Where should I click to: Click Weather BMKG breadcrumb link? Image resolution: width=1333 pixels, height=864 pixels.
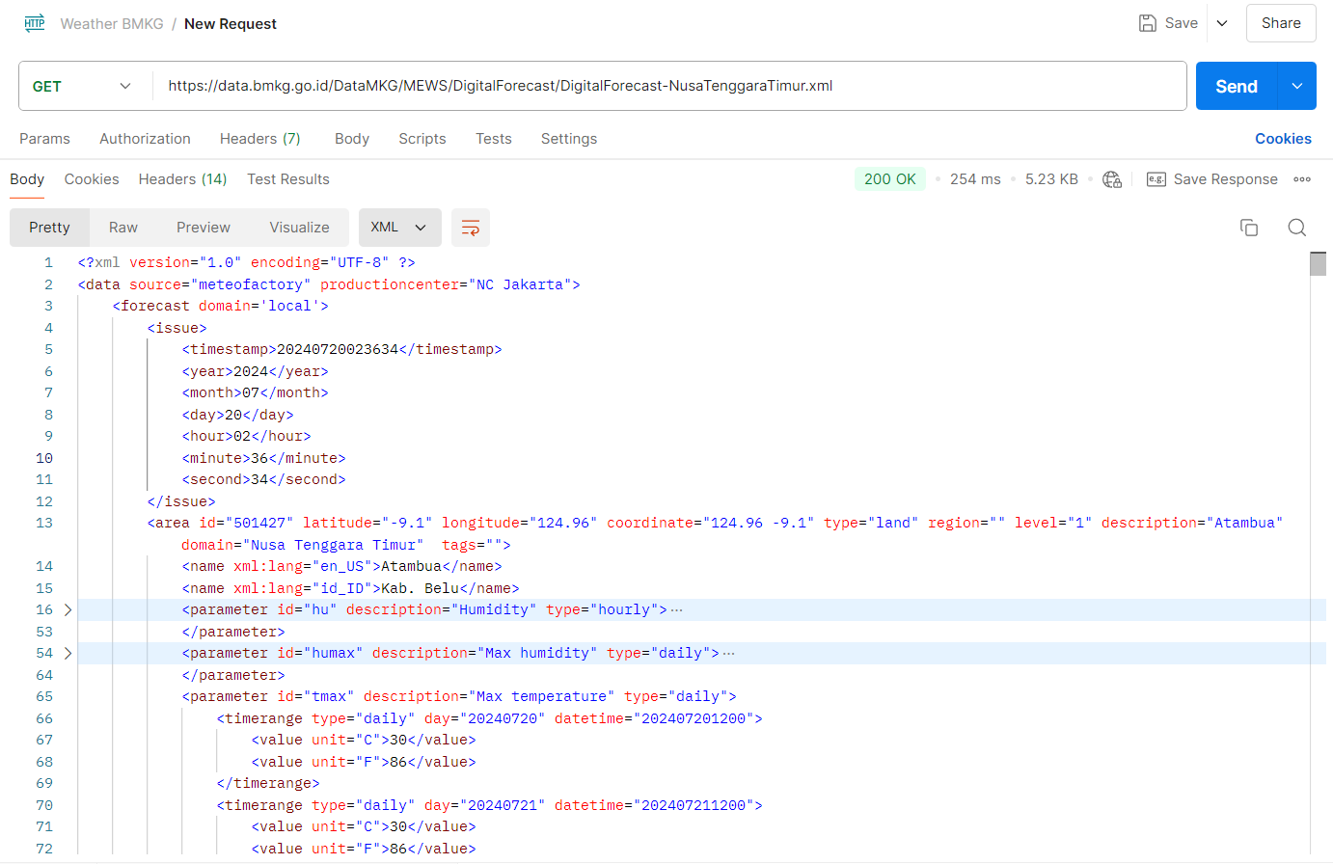pyautogui.click(x=112, y=24)
